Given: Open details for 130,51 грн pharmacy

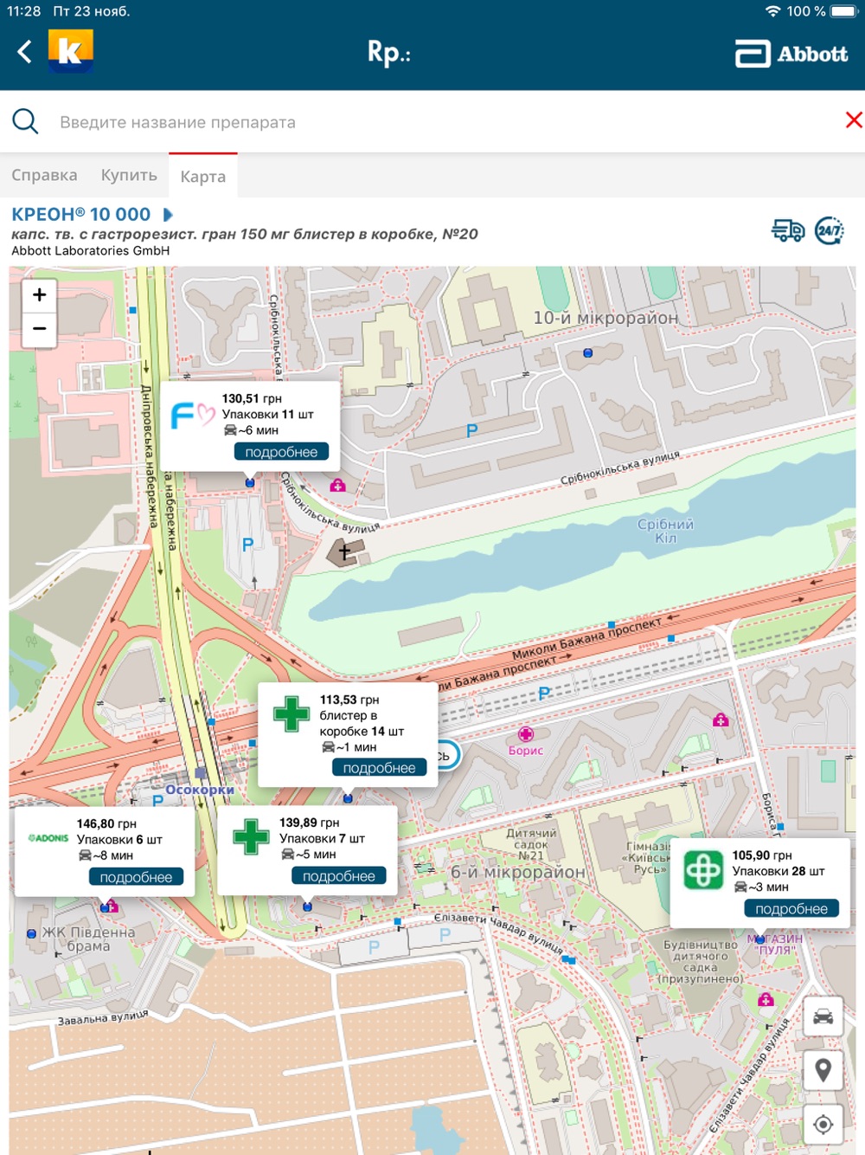Looking at the screenshot, I should click(x=281, y=452).
